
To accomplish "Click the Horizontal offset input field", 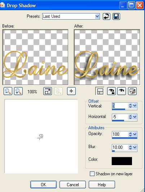I will (120, 117).
